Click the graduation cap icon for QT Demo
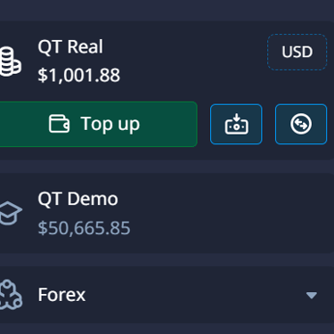334x334 pixels. pos(10,213)
